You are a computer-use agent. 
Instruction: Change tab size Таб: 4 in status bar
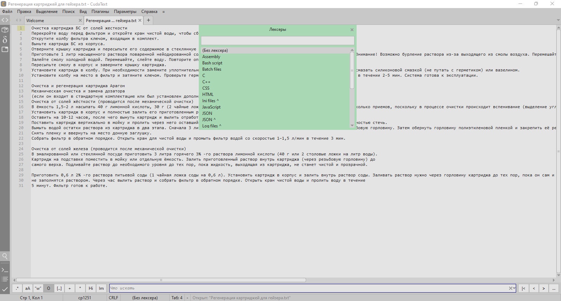click(177, 298)
